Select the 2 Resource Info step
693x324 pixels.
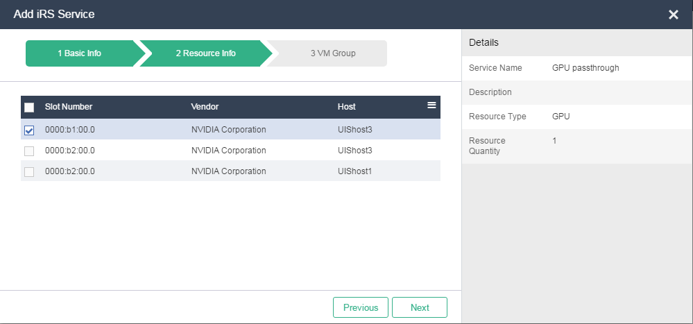[x=206, y=53]
